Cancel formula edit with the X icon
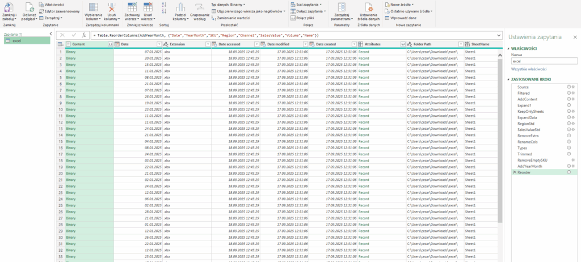Viewport: 581px width, 262px height. point(62,35)
